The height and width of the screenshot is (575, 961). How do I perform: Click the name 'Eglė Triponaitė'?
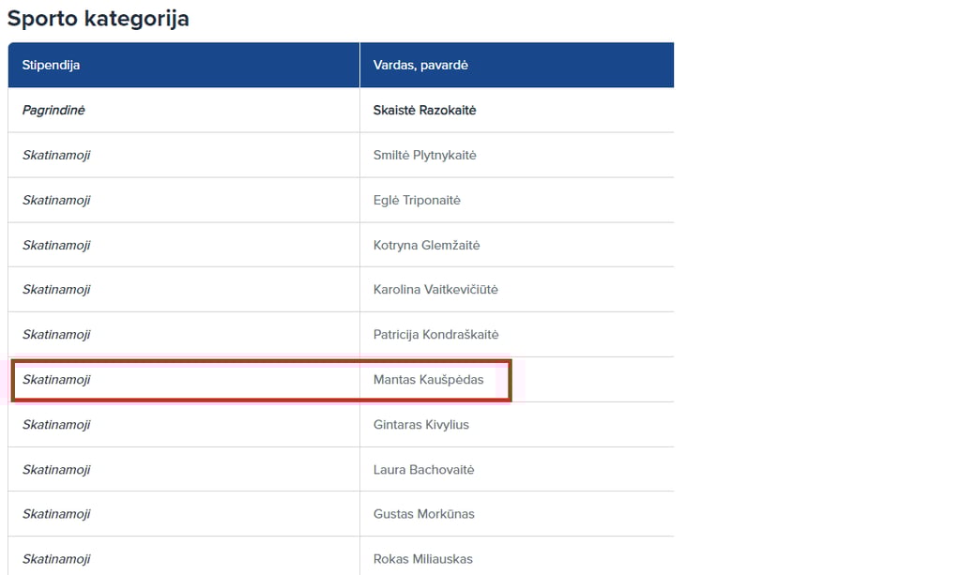coord(417,200)
